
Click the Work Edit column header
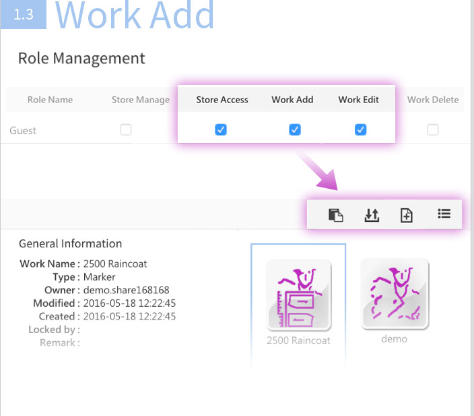tap(358, 100)
